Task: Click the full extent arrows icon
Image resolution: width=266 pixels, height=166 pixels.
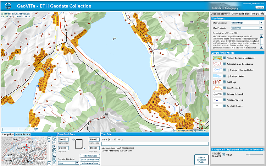Action: pyautogui.click(x=54, y=155)
